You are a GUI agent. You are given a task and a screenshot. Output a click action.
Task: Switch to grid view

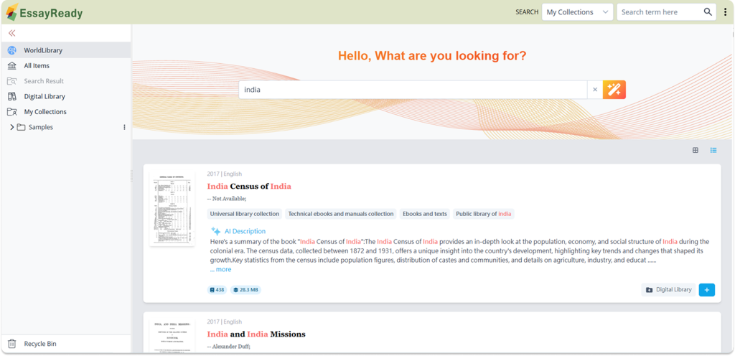pyautogui.click(x=696, y=150)
